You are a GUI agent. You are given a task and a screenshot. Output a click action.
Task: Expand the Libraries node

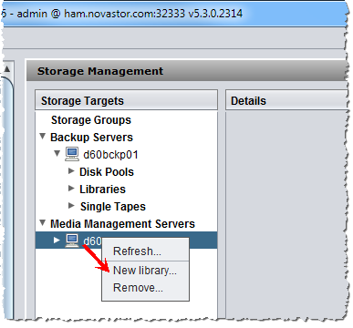coord(71,189)
